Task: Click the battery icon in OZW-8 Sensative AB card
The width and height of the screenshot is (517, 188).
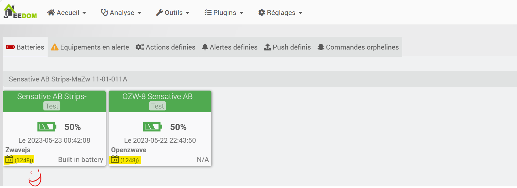Action: click(152, 127)
